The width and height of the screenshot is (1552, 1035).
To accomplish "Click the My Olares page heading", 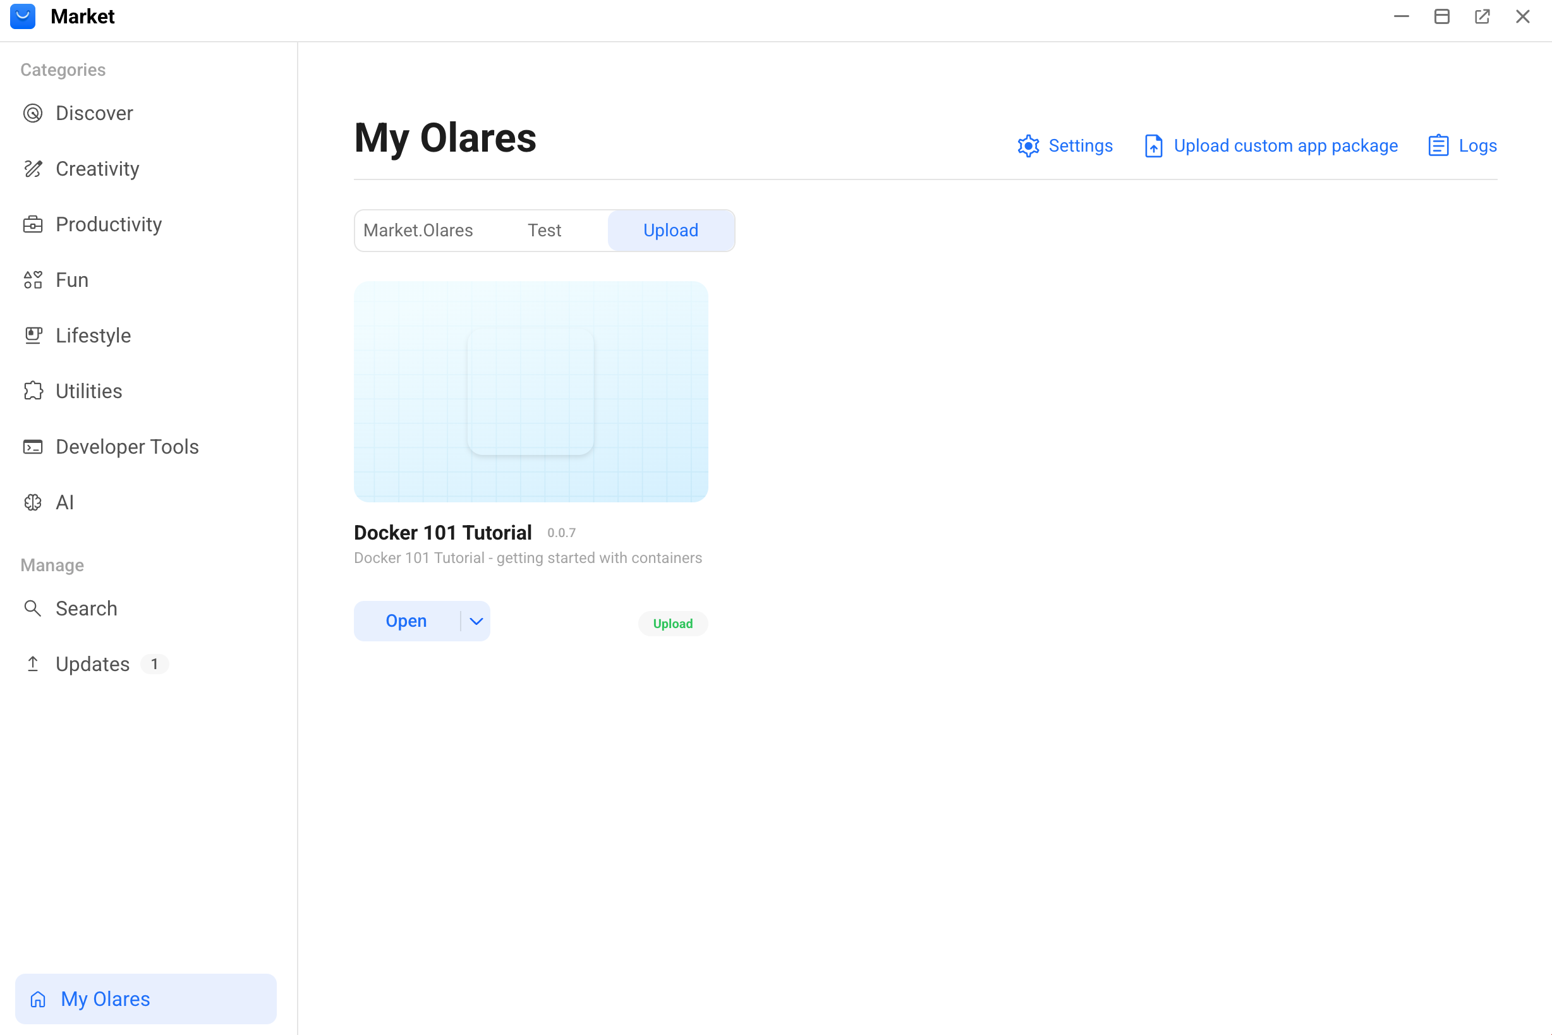I will 445,138.
